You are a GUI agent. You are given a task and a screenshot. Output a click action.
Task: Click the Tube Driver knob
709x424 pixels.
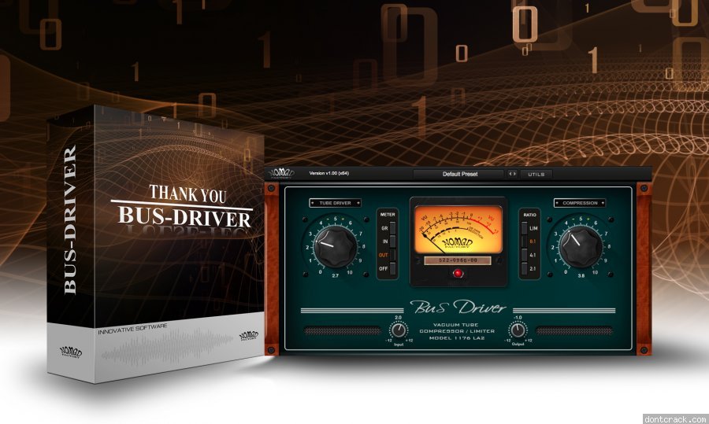coord(336,246)
